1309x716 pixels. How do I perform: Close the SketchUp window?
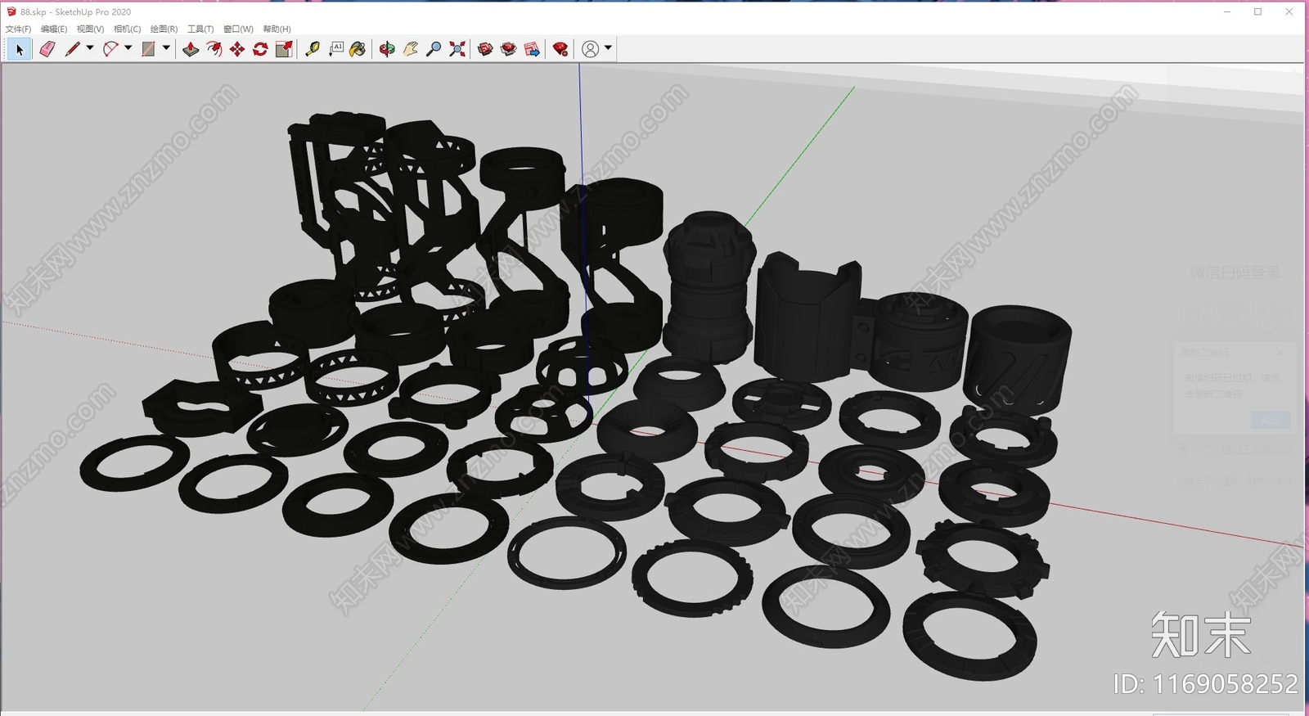1289,11
